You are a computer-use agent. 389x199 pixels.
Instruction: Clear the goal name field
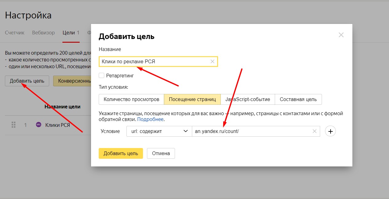[x=212, y=61]
